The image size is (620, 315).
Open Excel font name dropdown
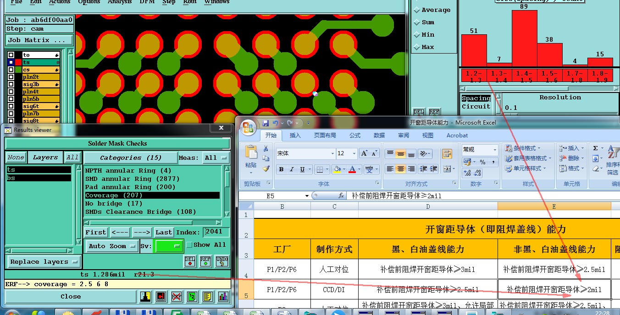click(x=332, y=153)
